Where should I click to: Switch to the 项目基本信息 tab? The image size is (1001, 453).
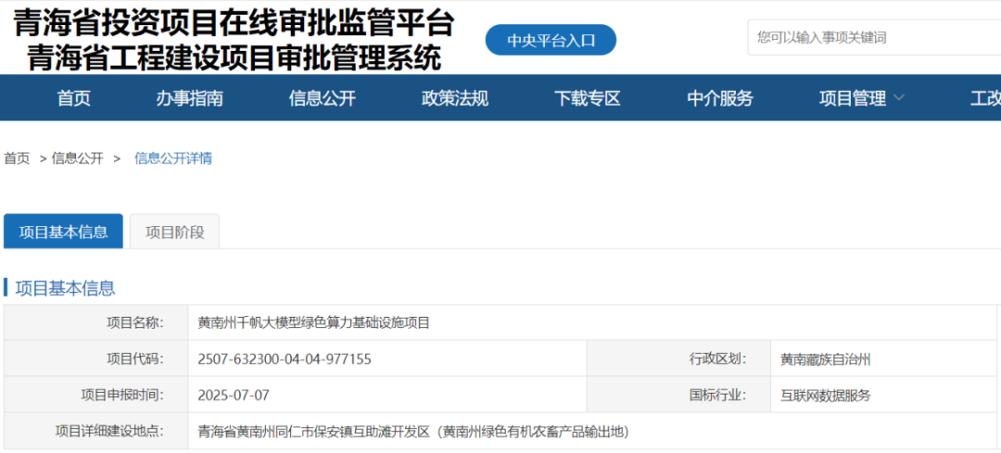point(63,232)
